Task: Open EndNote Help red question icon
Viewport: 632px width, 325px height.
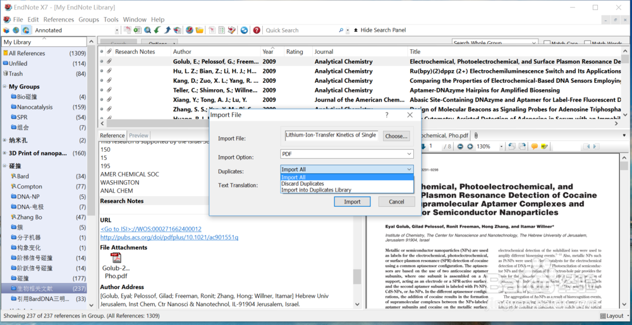Action: point(257,30)
